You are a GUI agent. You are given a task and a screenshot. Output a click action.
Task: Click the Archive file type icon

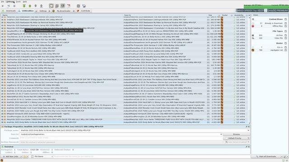[x=253, y=35]
